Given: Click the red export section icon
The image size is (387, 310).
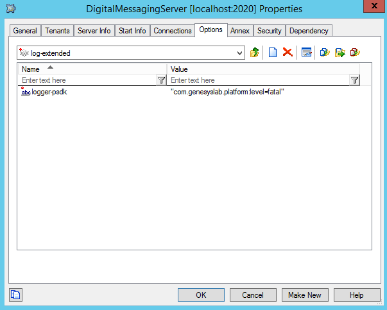Looking at the screenshot, I should pyautogui.click(x=355, y=53).
